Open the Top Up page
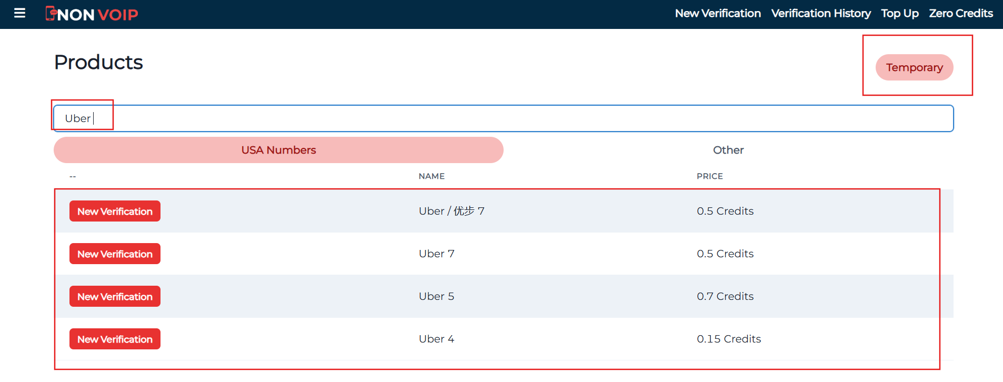The height and width of the screenshot is (382, 1003). pos(900,14)
